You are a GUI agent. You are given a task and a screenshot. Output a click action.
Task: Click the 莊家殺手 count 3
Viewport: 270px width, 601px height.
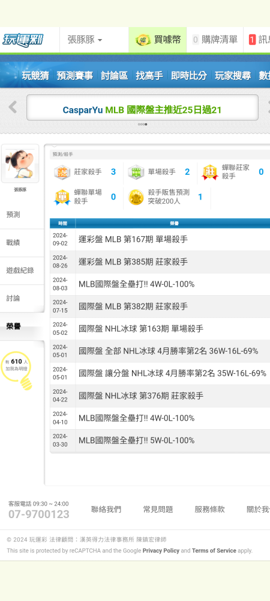pos(113,172)
